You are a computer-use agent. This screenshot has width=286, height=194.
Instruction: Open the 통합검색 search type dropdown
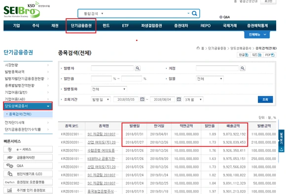[x=93, y=13]
